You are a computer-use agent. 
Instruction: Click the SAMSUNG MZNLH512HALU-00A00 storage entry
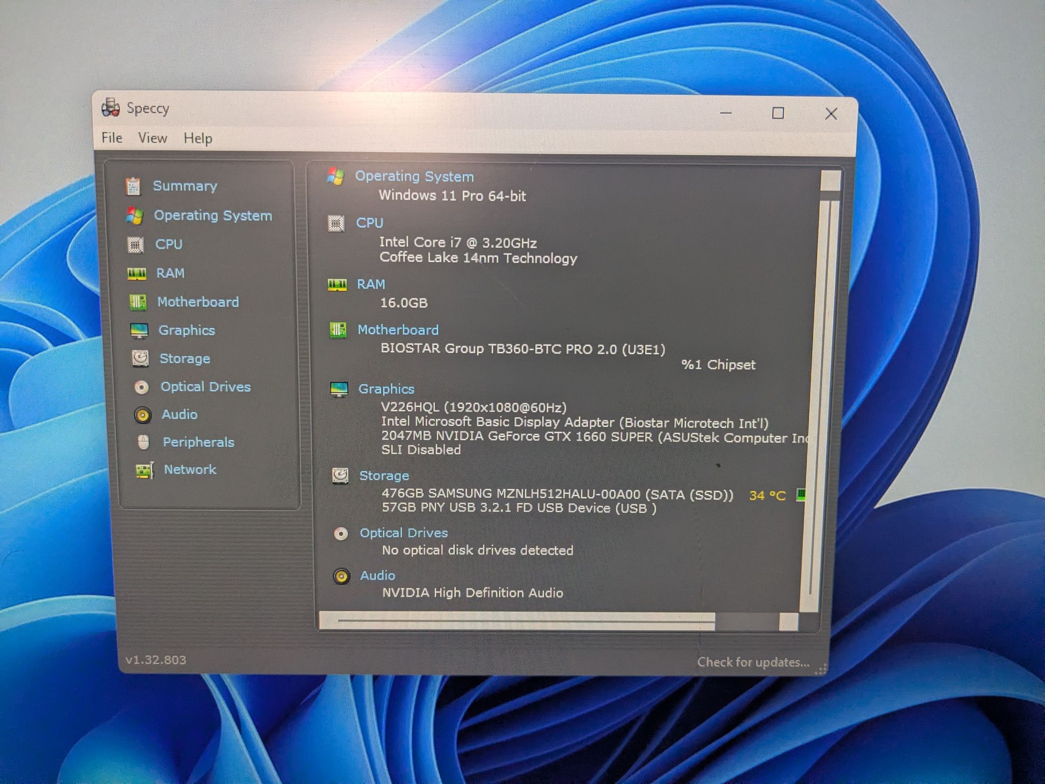(557, 495)
